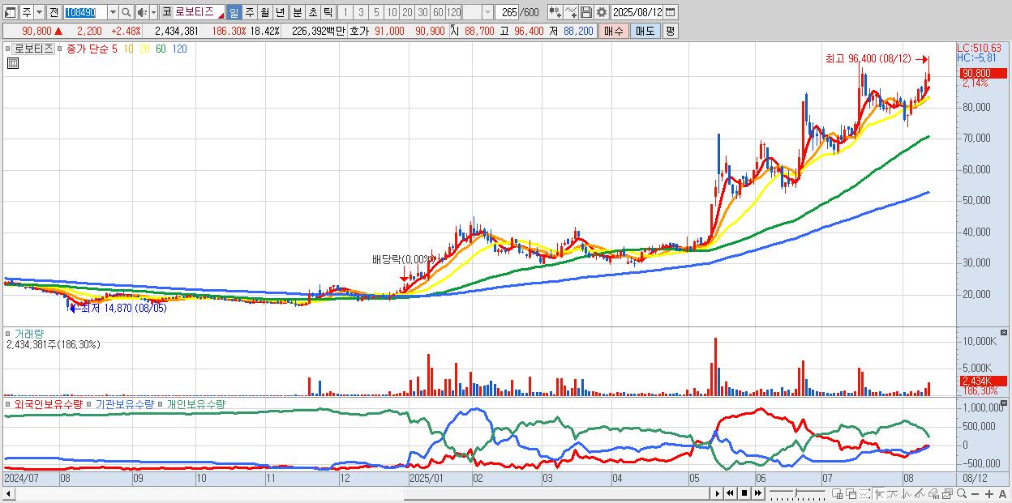Click the date field 2025/08/12

point(637,12)
